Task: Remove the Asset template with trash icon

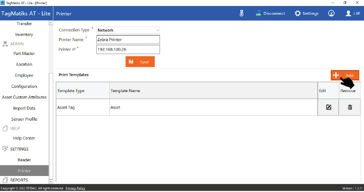Action: (x=350, y=107)
